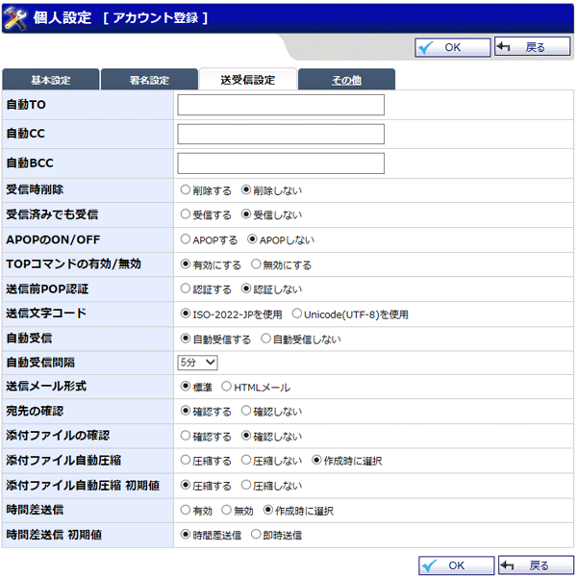This screenshot has height=577, width=577.
Task: Set 時間差送信 to 有効
Action: (x=185, y=510)
